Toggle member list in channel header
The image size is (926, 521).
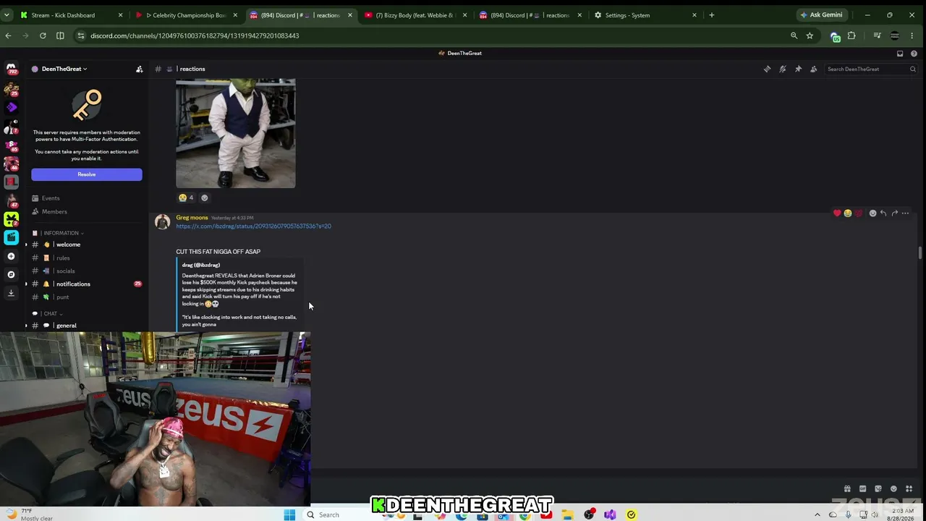click(x=813, y=69)
